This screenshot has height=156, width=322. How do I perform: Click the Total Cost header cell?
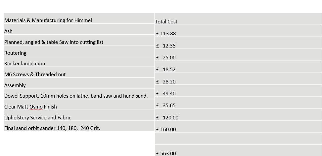tap(238, 19)
